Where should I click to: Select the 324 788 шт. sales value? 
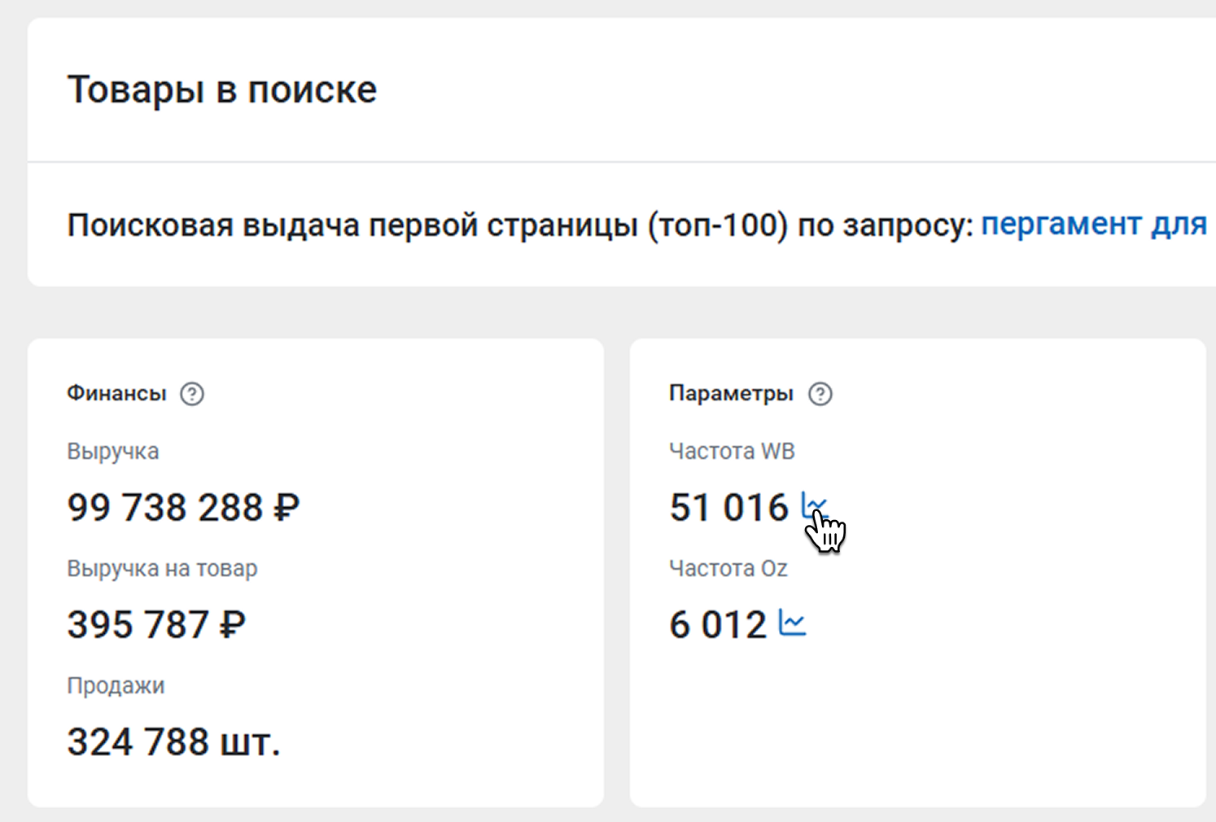coord(173,742)
